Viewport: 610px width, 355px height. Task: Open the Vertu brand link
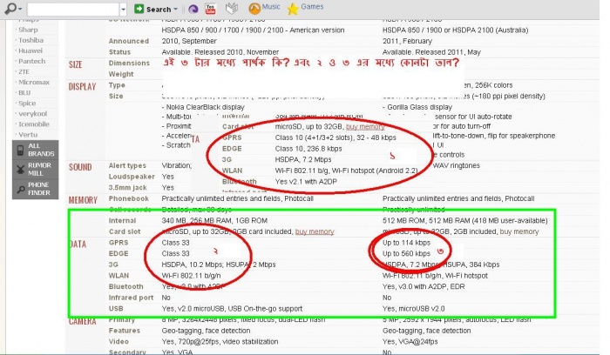point(28,135)
